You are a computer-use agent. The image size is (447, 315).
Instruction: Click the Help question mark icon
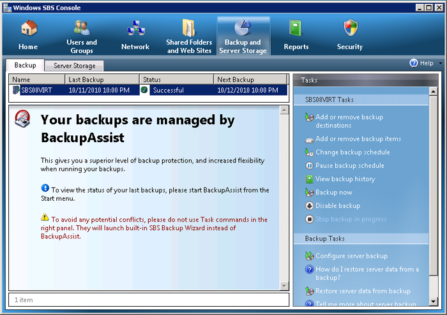(414, 63)
